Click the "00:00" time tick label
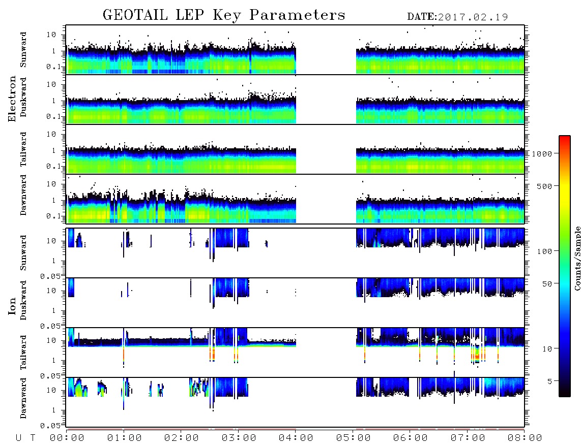The width and height of the screenshot is (581, 447). point(67,438)
